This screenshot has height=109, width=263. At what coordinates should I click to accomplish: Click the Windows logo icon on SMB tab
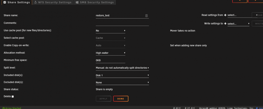click(77, 2)
